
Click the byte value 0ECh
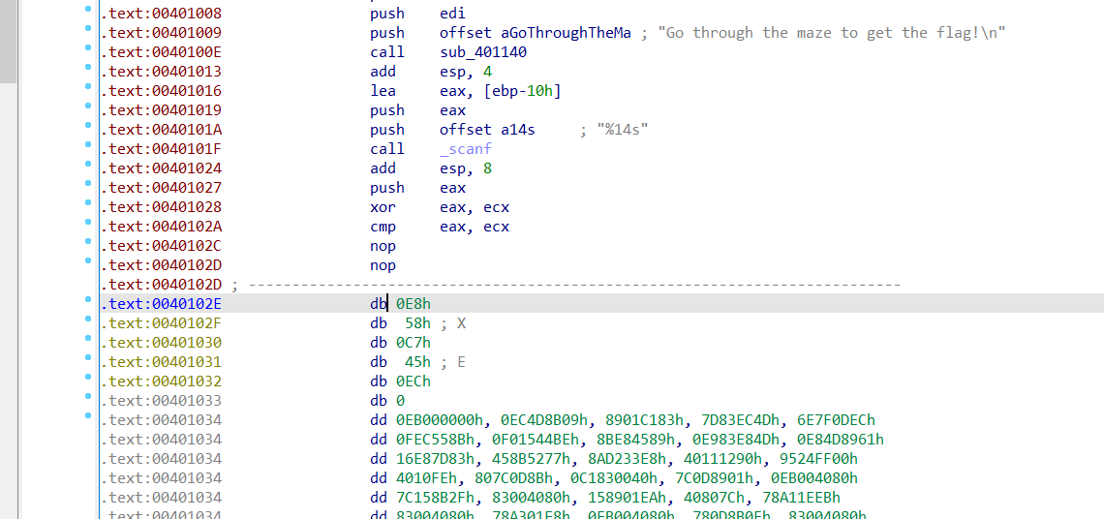414,382
